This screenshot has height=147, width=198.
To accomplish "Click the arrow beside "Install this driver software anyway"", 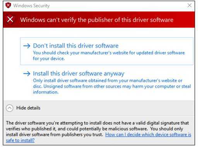I will [27, 74].
